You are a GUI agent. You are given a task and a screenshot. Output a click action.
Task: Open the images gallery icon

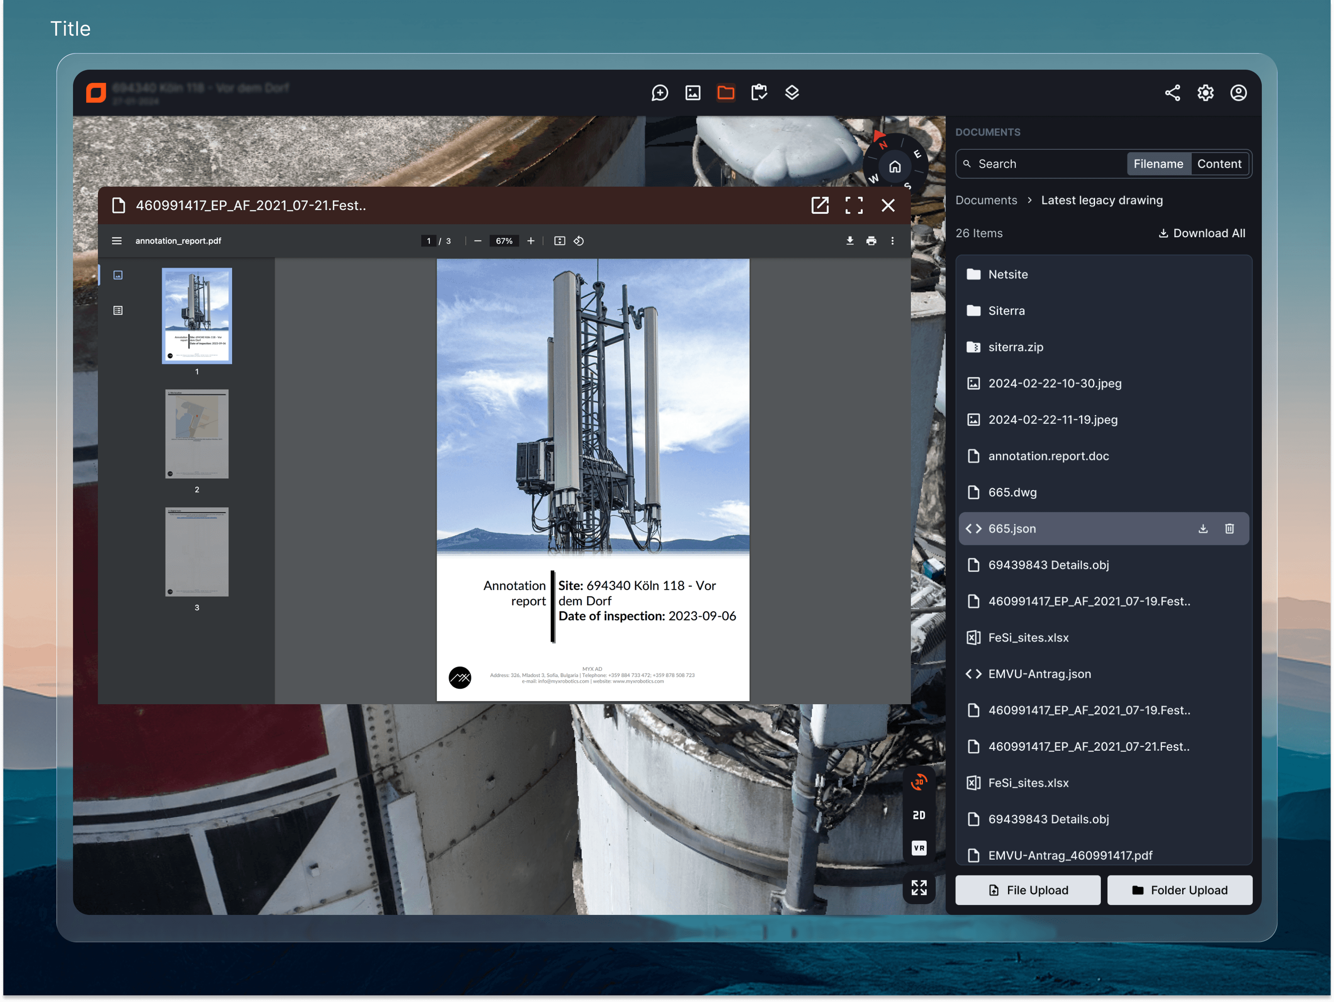(693, 93)
